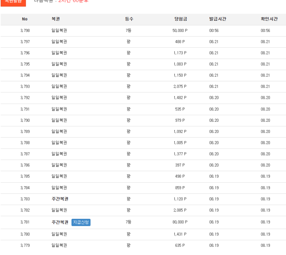Click the 당첨금 column header

click(181, 19)
